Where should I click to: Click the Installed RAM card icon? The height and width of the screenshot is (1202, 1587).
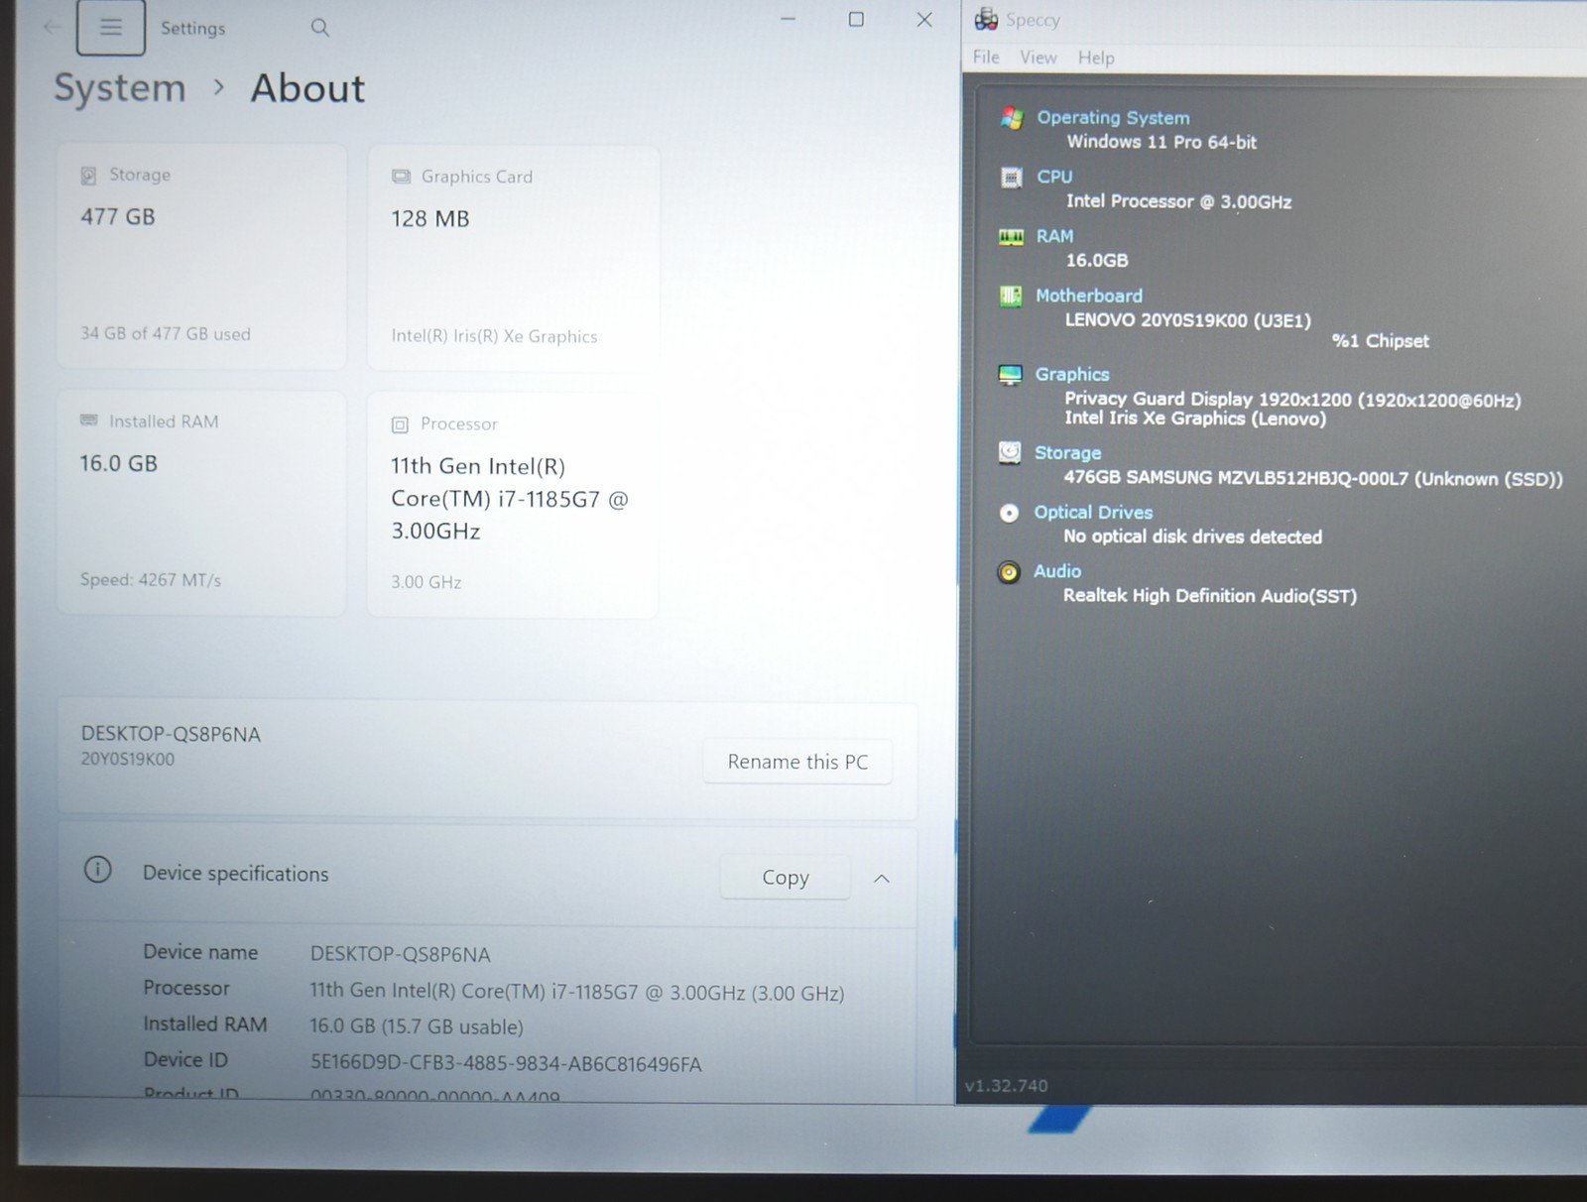coord(88,421)
